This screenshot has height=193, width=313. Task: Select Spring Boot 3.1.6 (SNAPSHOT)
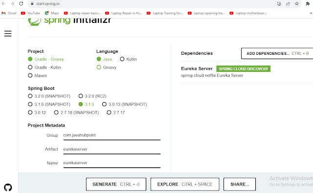[x=49, y=104]
